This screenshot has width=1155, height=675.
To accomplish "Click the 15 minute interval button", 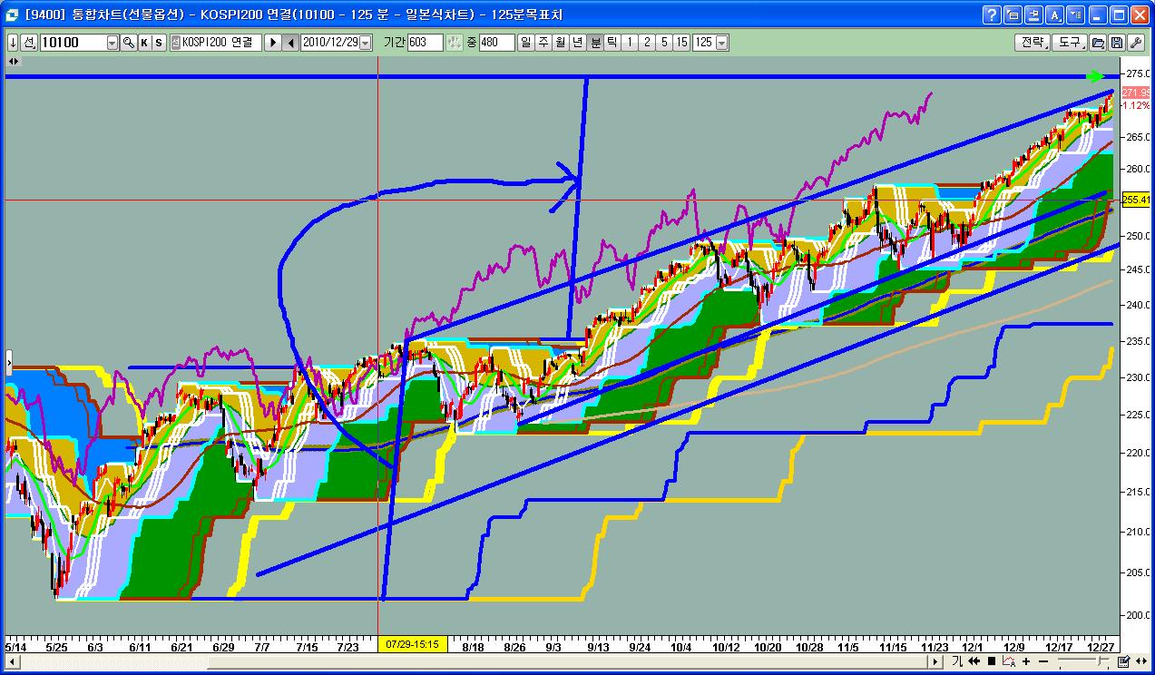I will tap(681, 43).
